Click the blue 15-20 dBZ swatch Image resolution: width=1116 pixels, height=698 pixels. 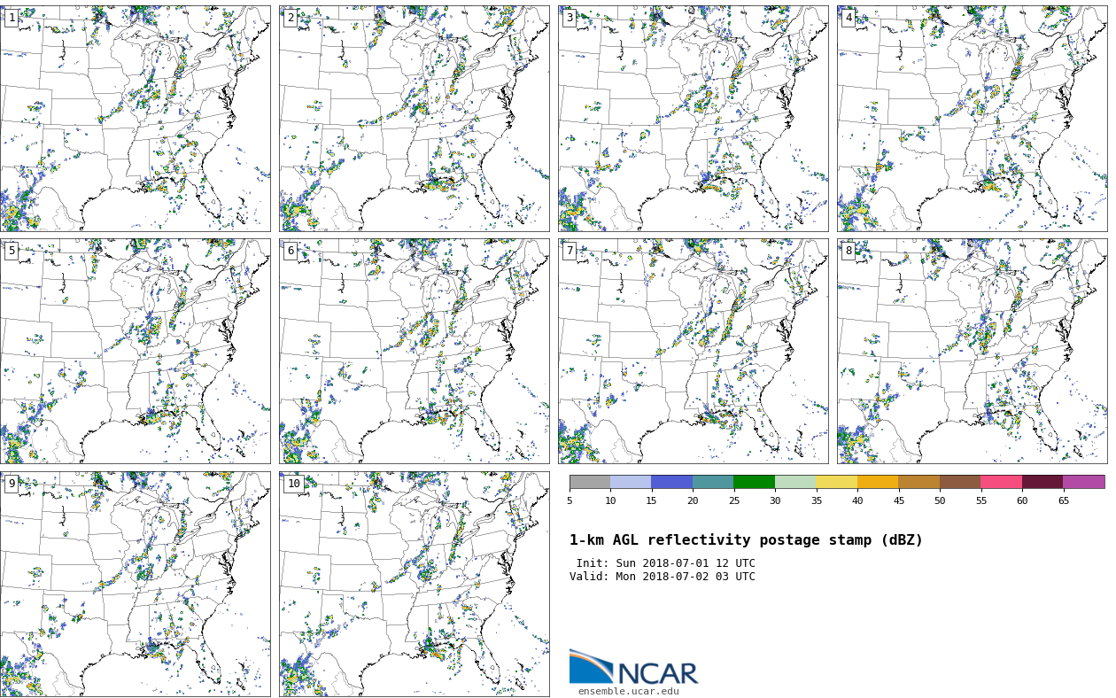click(672, 482)
